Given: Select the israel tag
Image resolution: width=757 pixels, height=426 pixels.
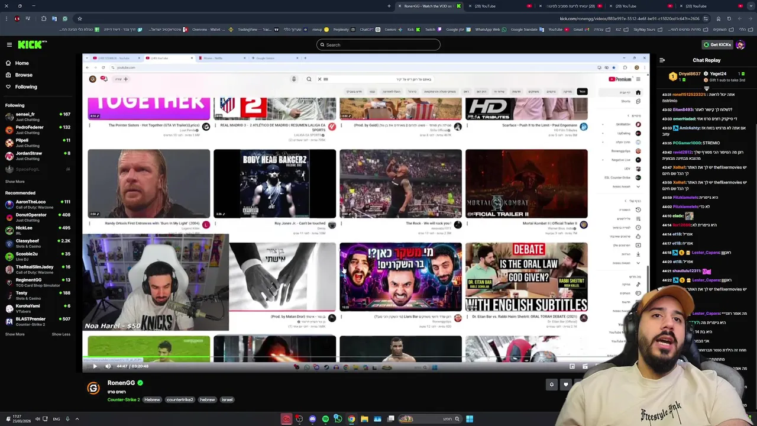Looking at the screenshot, I should coord(227,400).
